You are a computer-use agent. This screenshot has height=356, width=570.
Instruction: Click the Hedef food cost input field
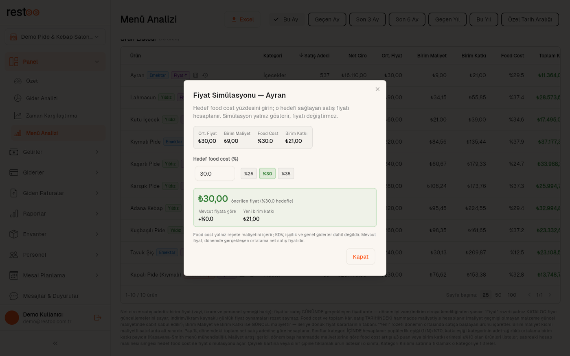tap(215, 174)
